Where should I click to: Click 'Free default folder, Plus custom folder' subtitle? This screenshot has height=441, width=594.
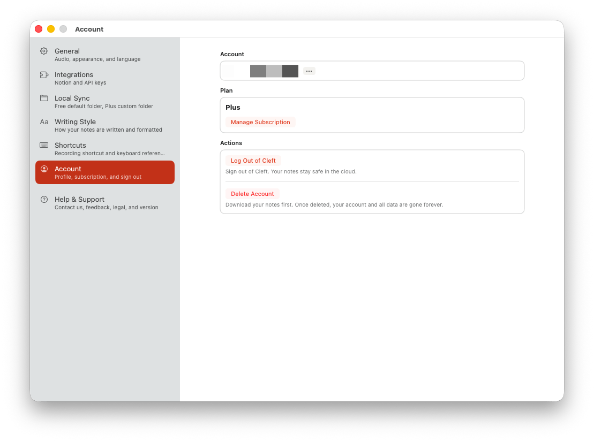click(104, 107)
